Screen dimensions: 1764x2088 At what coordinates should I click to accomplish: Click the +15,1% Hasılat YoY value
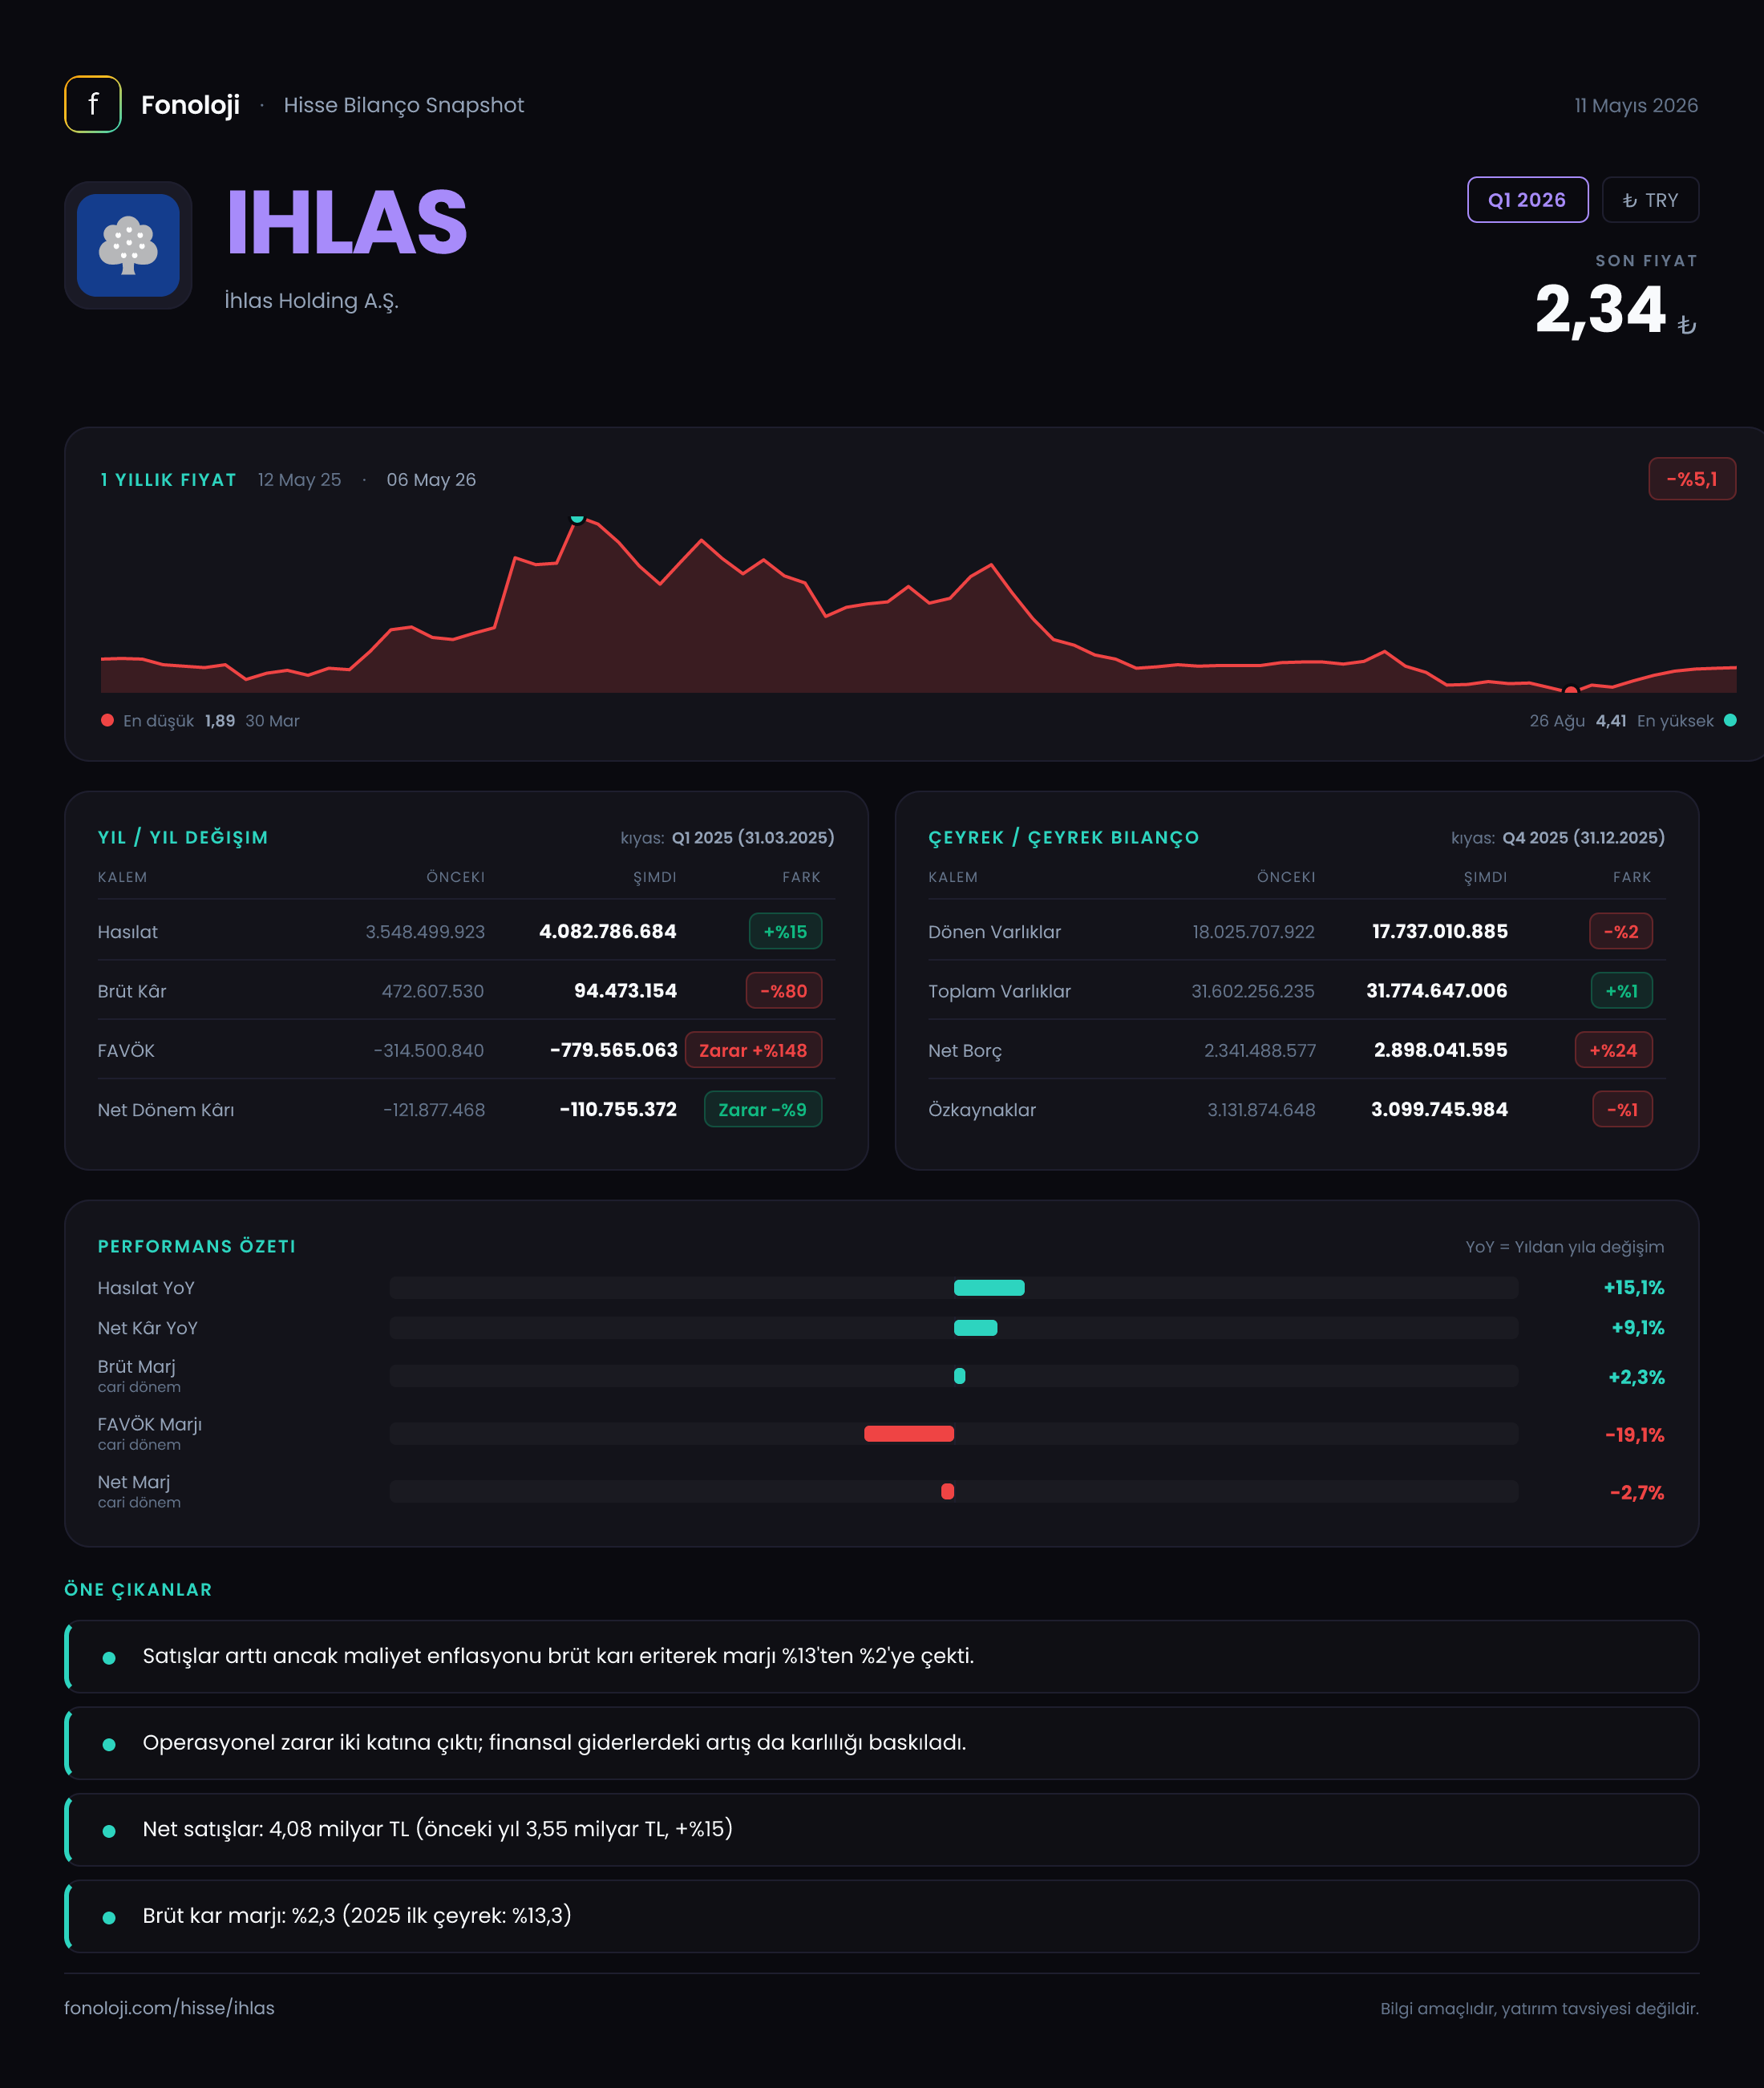click(1634, 1287)
